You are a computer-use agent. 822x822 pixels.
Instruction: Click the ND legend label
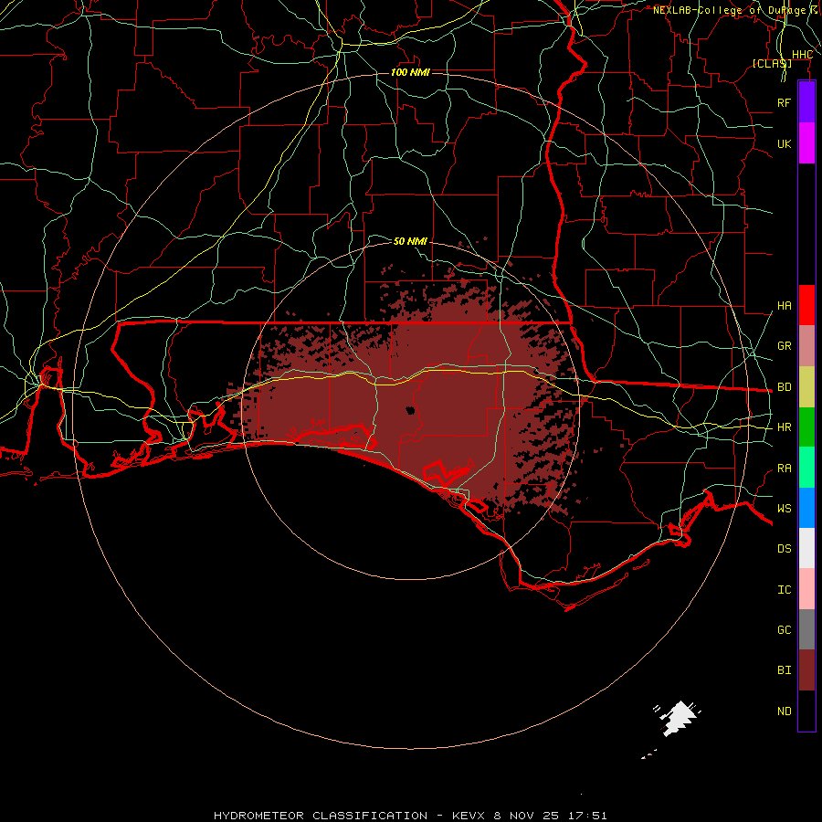tap(784, 711)
